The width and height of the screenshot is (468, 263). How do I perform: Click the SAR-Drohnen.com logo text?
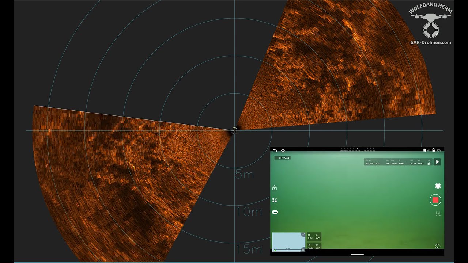[x=431, y=42]
